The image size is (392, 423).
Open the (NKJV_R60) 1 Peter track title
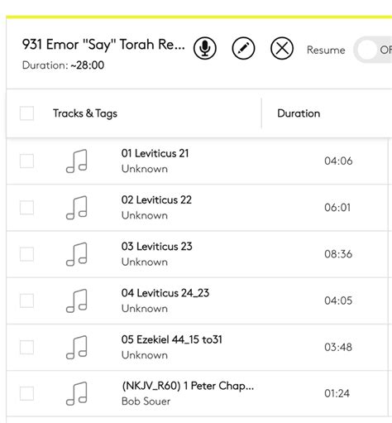pos(188,386)
